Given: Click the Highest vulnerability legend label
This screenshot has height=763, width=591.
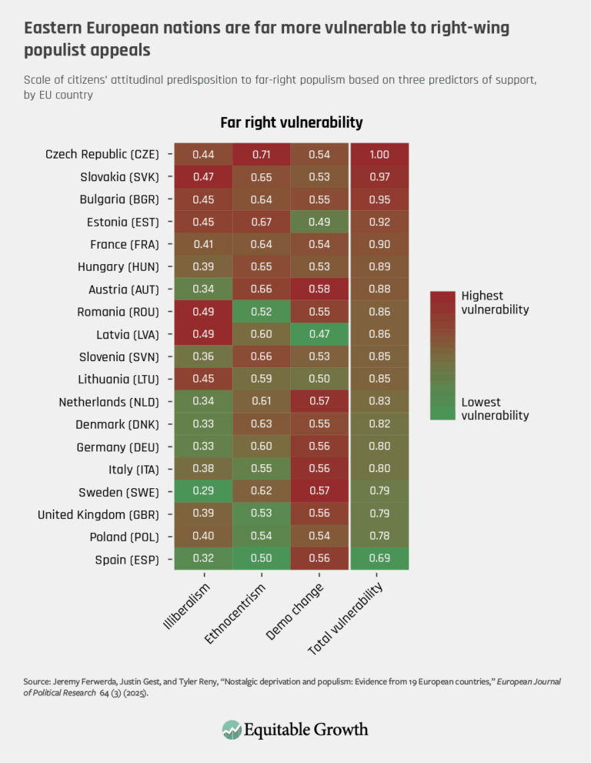Looking at the screenshot, I should [495, 303].
